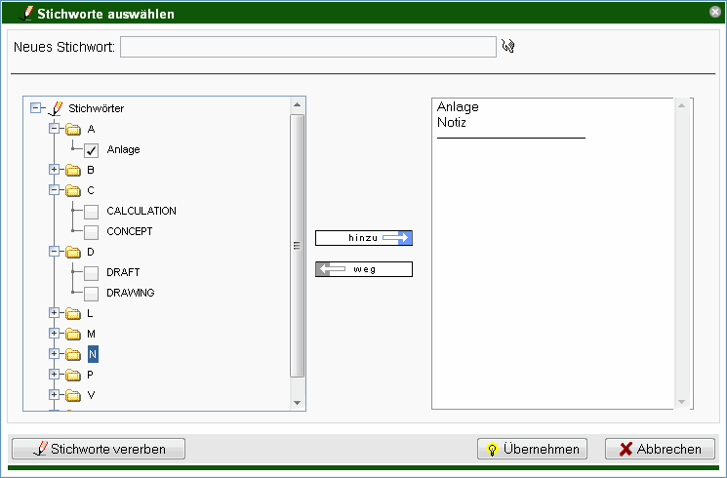The image size is (727, 478).
Task: Click the Neues Stichwort input field
Action: (308, 47)
